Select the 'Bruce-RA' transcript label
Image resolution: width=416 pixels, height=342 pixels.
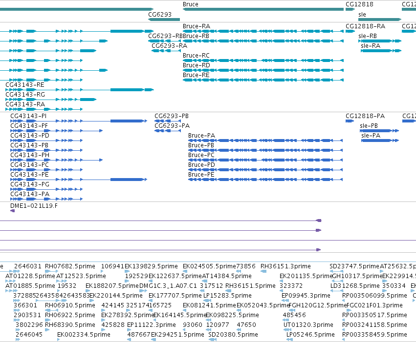pos(197,26)
